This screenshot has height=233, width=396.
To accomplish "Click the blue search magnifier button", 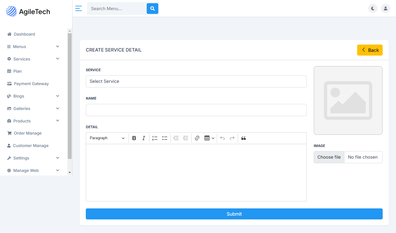I will pos(152,9).
